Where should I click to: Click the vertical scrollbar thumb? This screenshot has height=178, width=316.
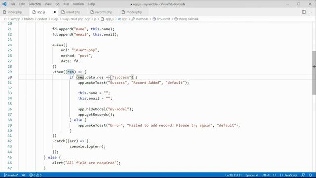click(x=314, y=73)
